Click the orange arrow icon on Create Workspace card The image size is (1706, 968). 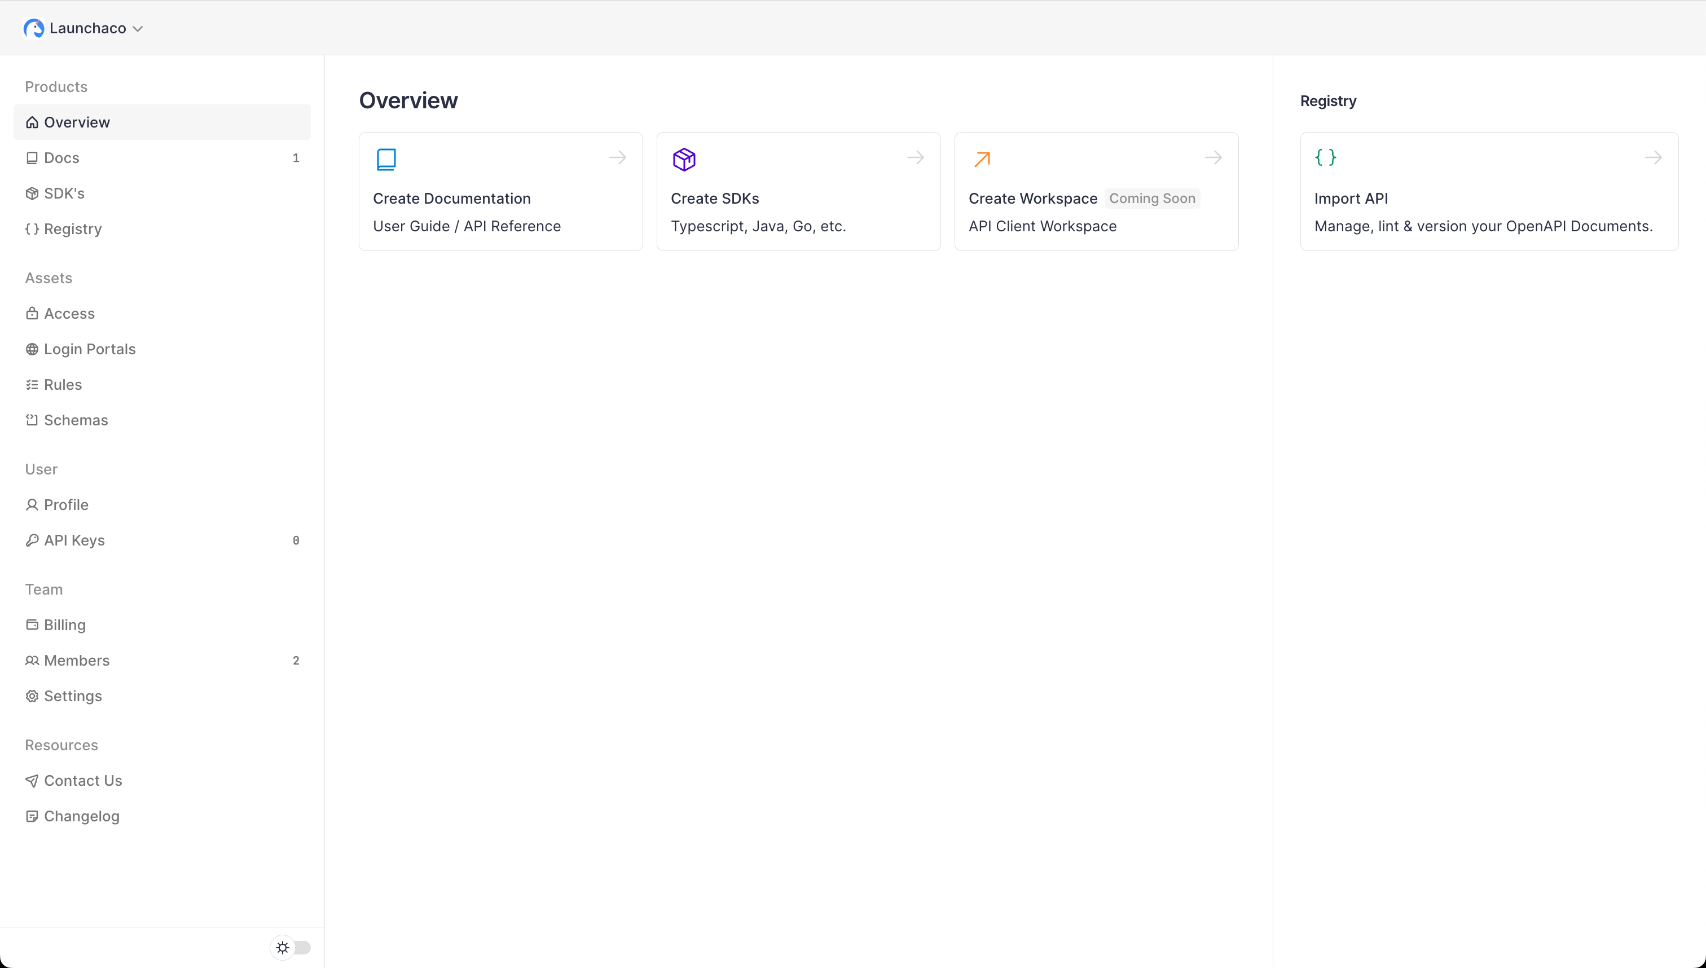982,160
